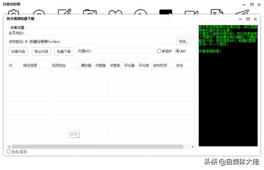
Task: Click the ID column header
Action: coord(14,65)
